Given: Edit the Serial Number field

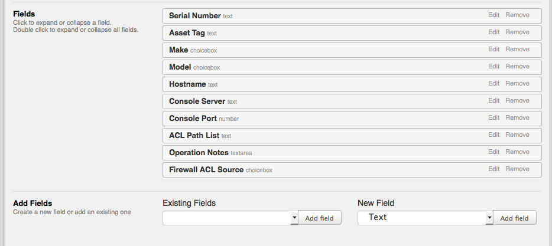Looking at the screenshot, I should (x=493, y=15).
